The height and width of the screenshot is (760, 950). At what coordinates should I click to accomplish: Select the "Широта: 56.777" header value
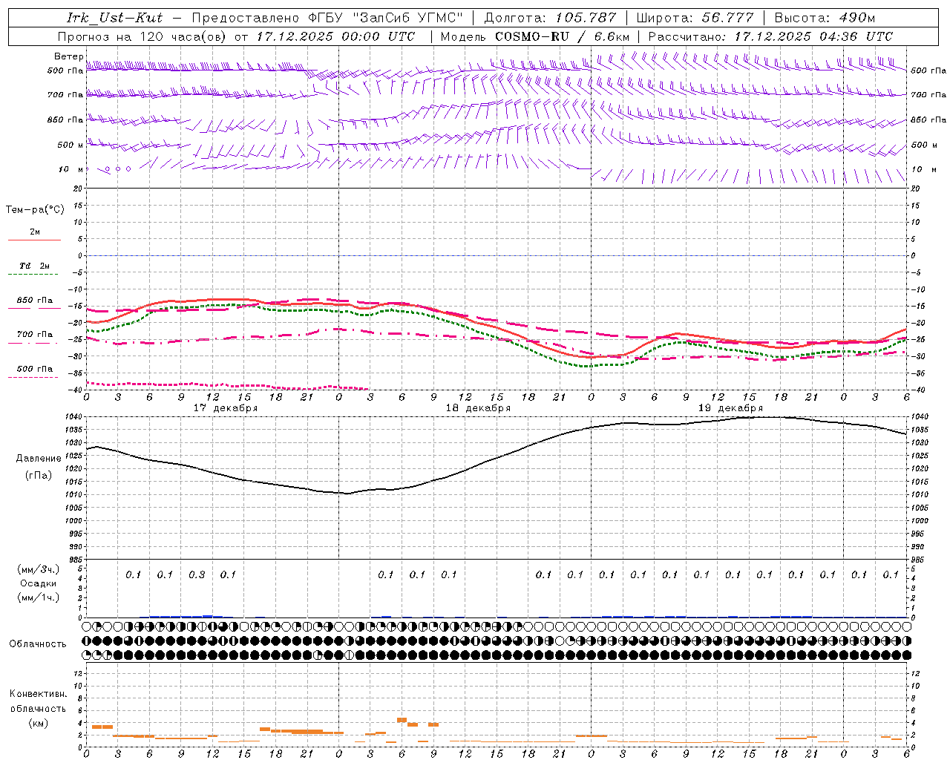[695, 18]
